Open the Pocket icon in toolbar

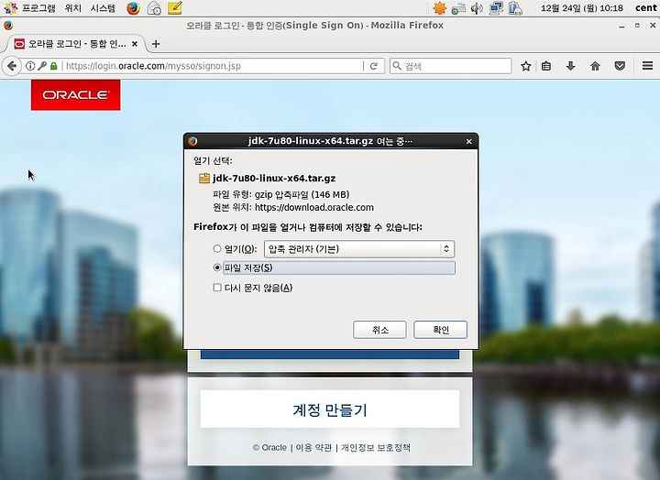coord(620,66)
